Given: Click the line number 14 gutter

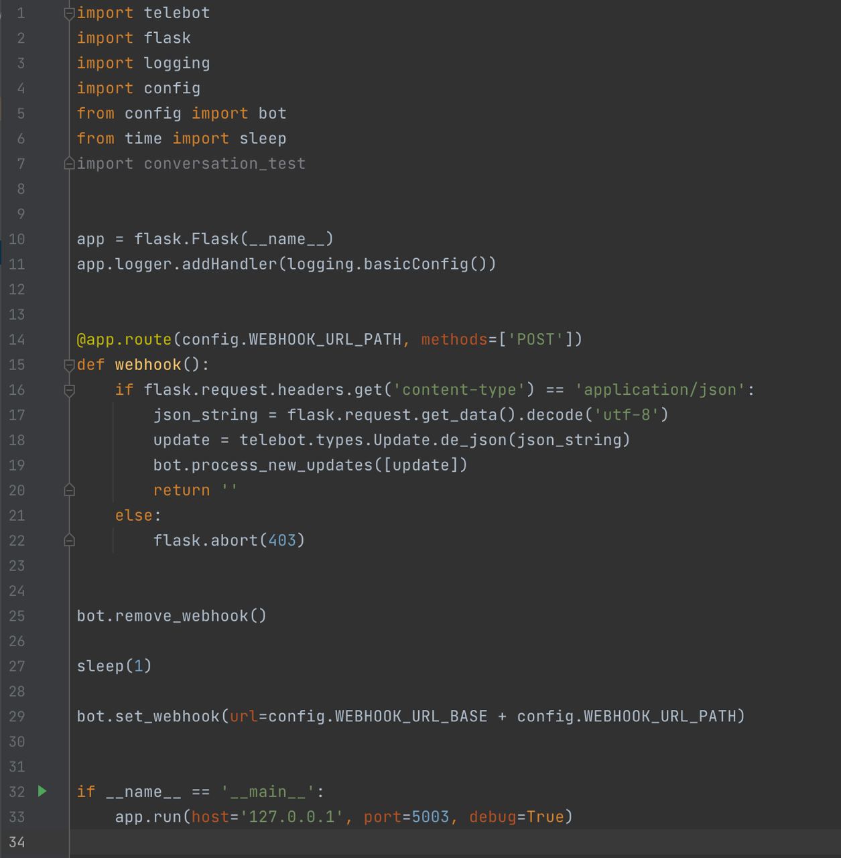Looking at the screenshot, I should (x=17, y=340).
